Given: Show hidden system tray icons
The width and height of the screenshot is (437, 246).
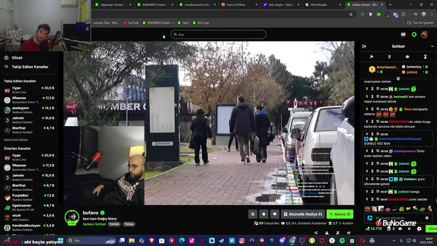Looking at the screenshot, I should (x=394, y=241).
